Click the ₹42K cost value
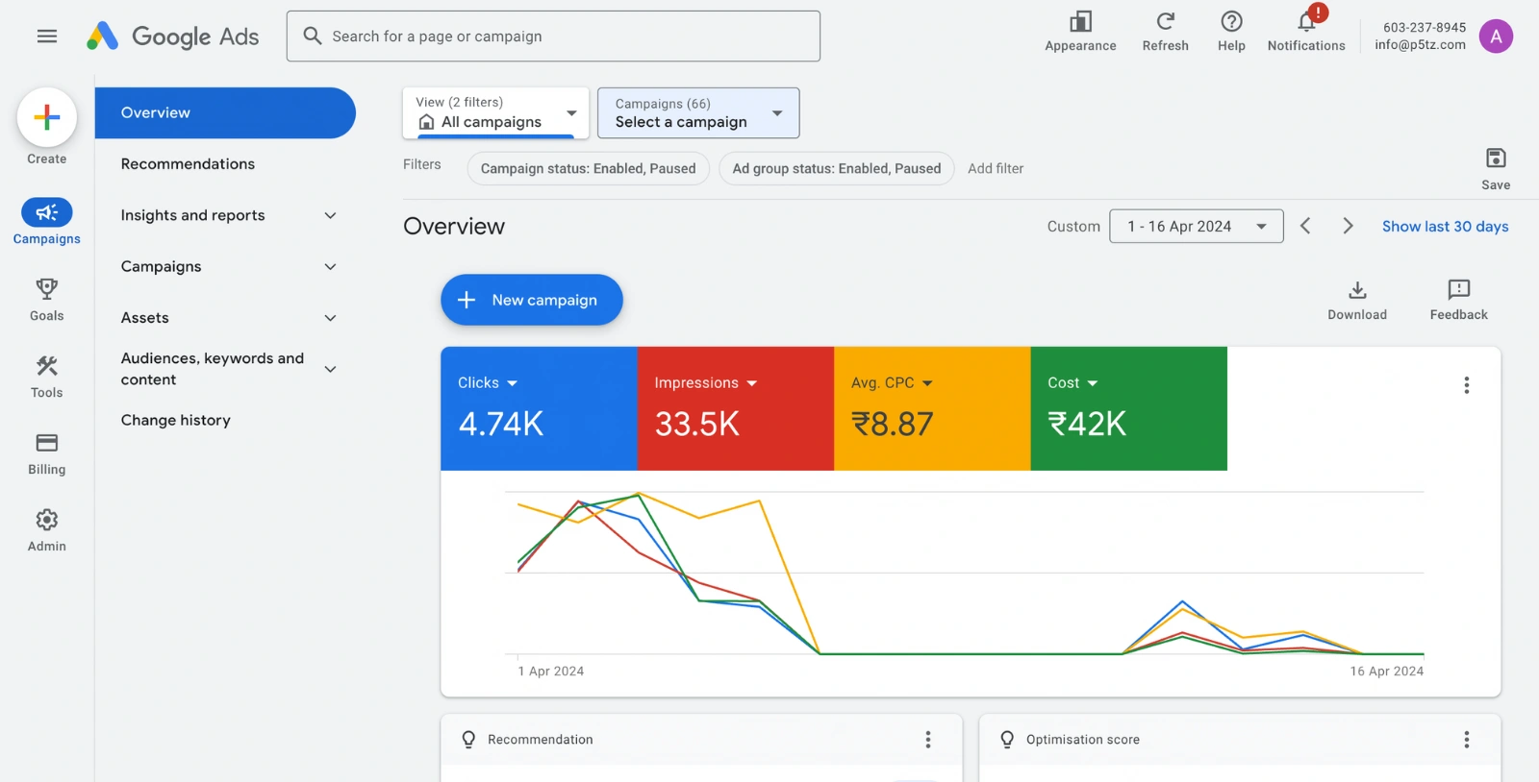1539x782 pixels. [1087, 424]
